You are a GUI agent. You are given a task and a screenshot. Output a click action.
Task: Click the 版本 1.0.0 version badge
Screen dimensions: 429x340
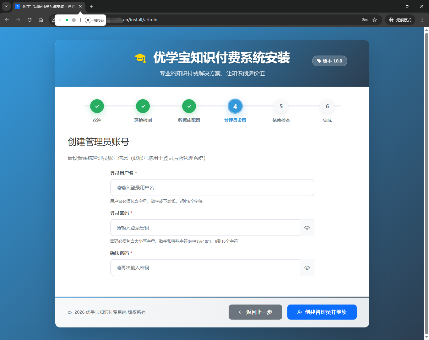point(329,61)
